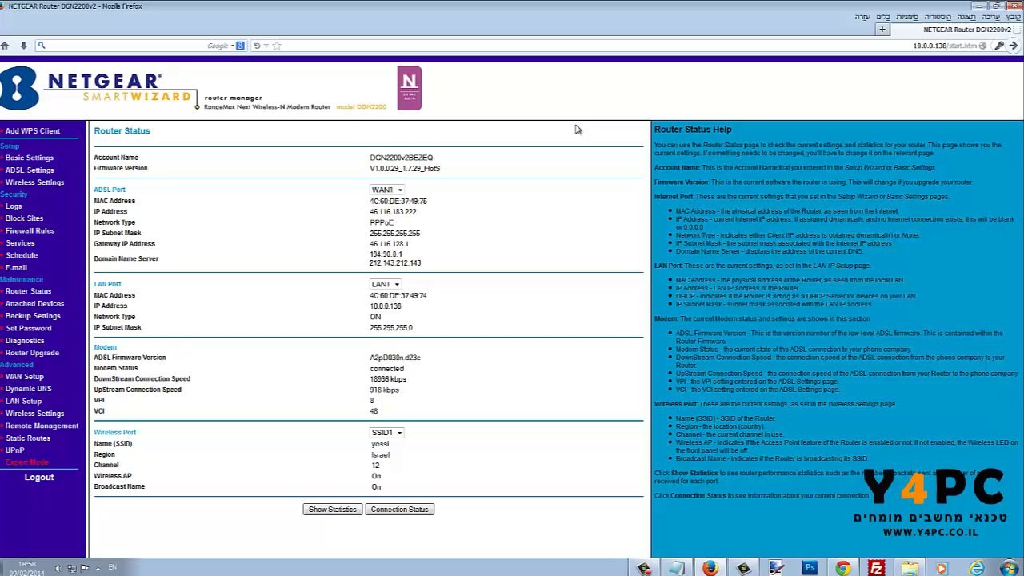
Task: Open the סימניות (Bookmarks) menu
Action: click(x=907, y=17)
